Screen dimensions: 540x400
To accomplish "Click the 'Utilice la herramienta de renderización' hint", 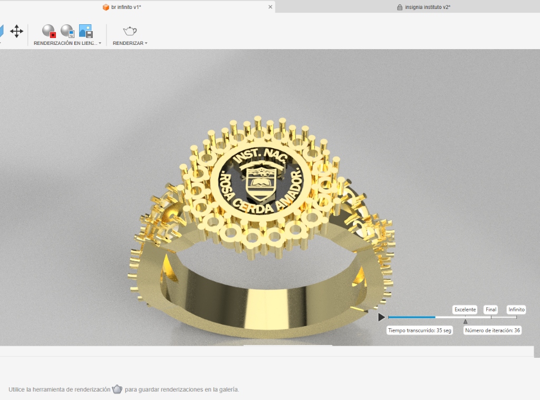I will 59,389.
